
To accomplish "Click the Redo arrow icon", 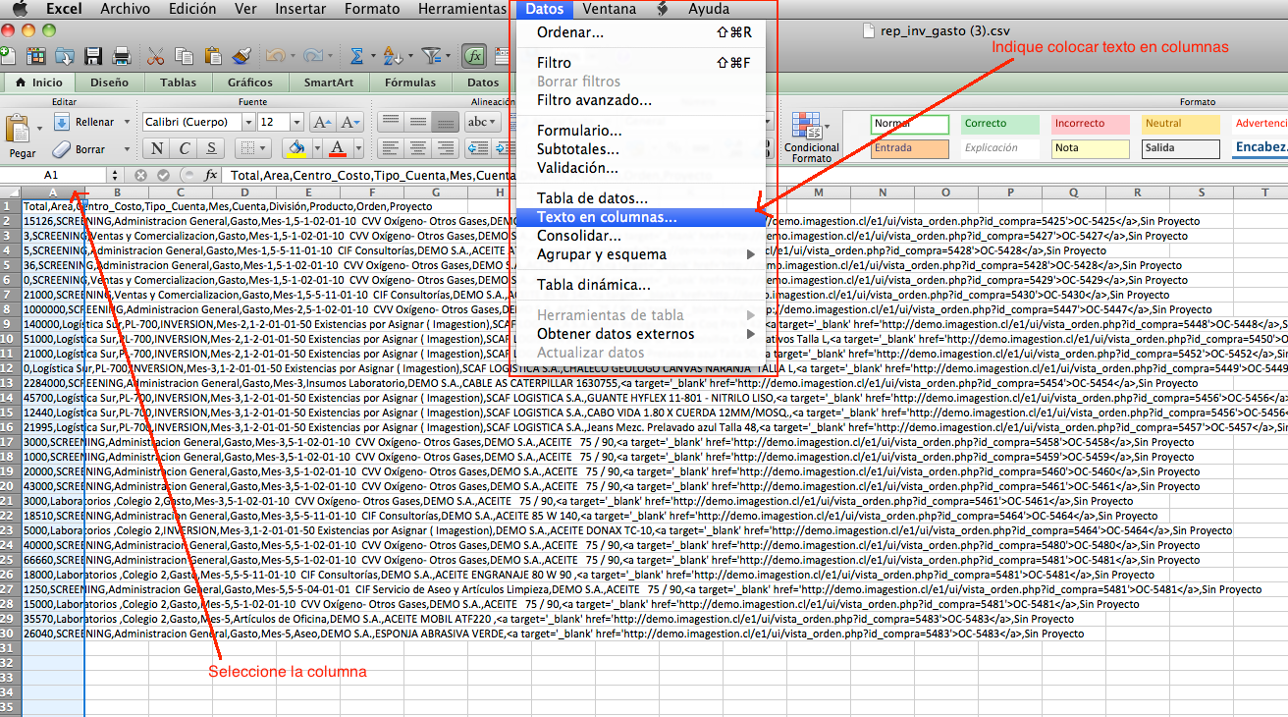I will (312, 56).
